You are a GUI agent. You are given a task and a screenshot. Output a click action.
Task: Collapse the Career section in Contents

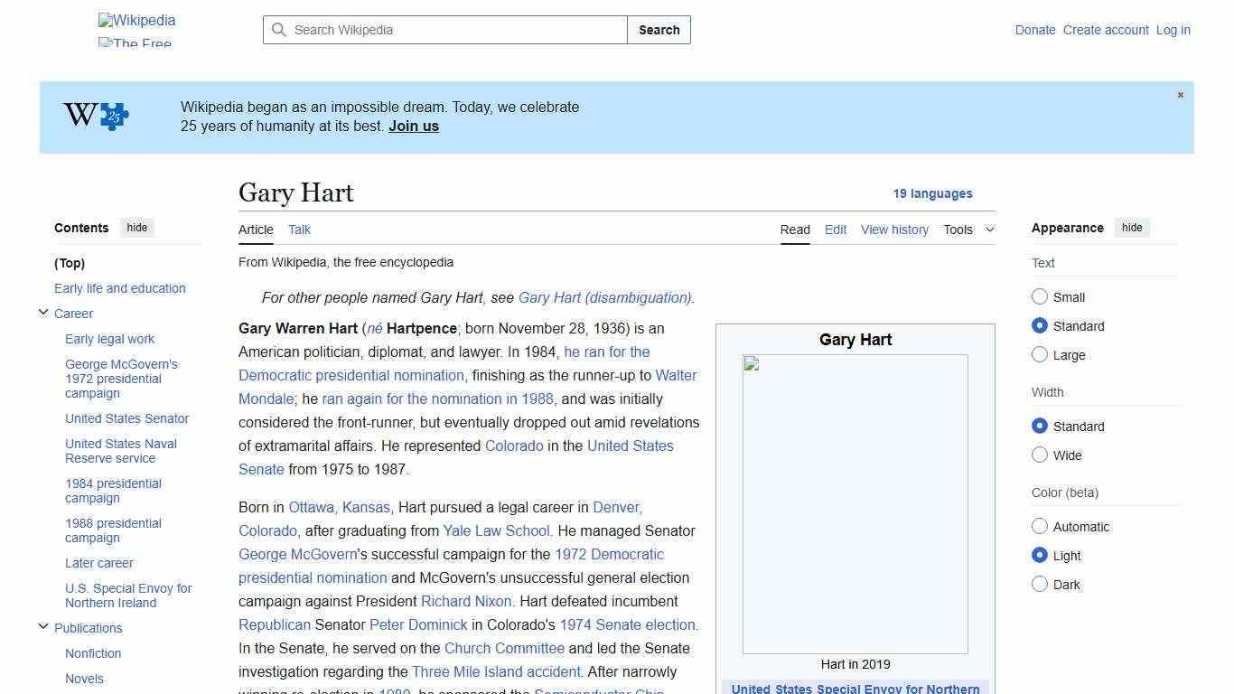43,311
